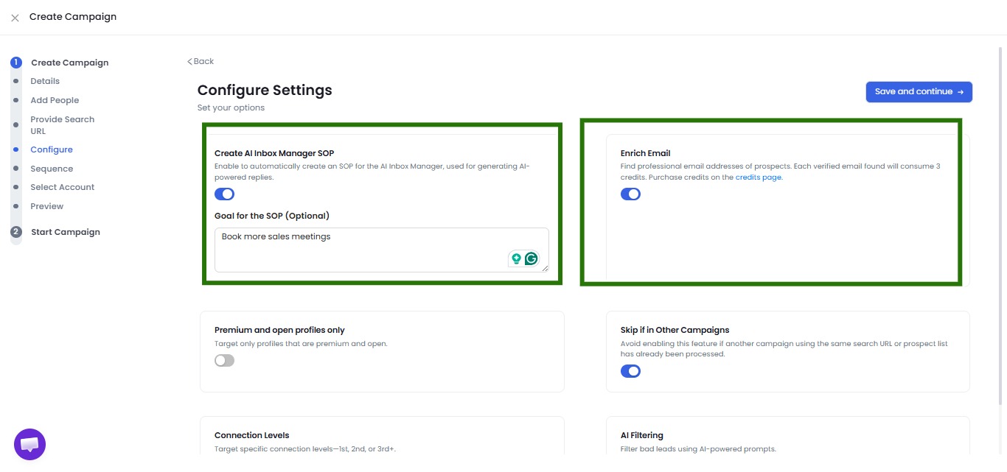Click the back chevron arrow
This screenshot has height=472, width=1007.
pyautogui.click(x=190, y=61)
